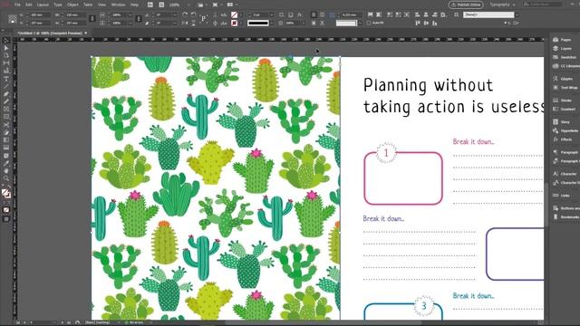This screenshot has width=580, height=326.
Task: Select the Pencil tool
Action: tap(6, 101)
